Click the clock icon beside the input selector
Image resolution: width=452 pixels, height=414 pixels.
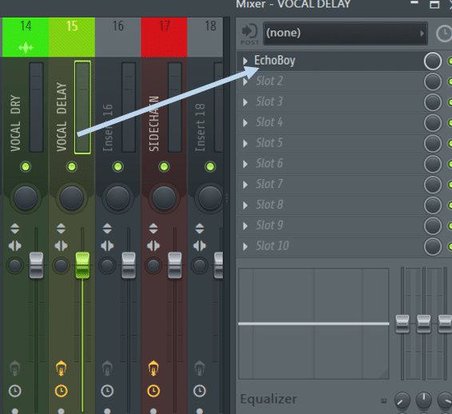pyautogui.click(x=444, y=34)
